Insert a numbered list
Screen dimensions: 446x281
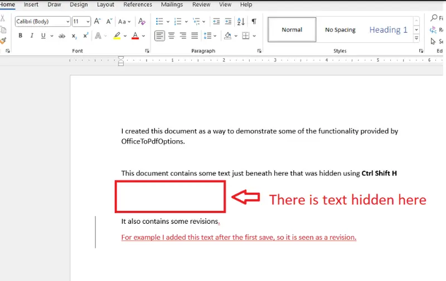pos(178,22)
